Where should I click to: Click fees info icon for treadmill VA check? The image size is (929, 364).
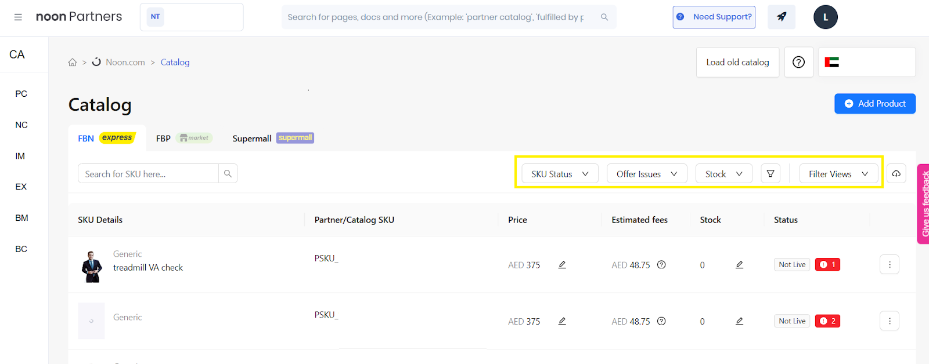[661, 265]
